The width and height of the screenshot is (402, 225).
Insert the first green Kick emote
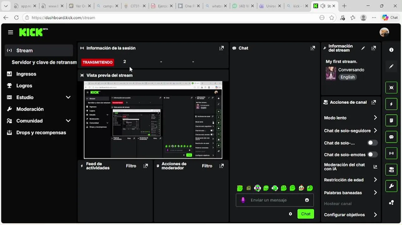pos(240,188)
